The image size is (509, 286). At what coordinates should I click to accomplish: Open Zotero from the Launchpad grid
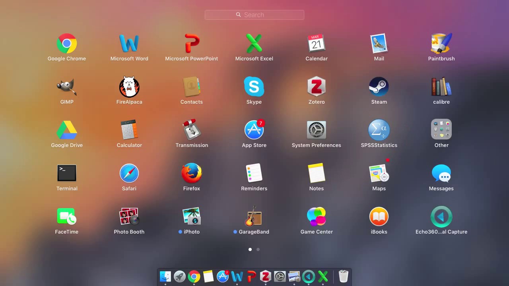tap(317, 87)
